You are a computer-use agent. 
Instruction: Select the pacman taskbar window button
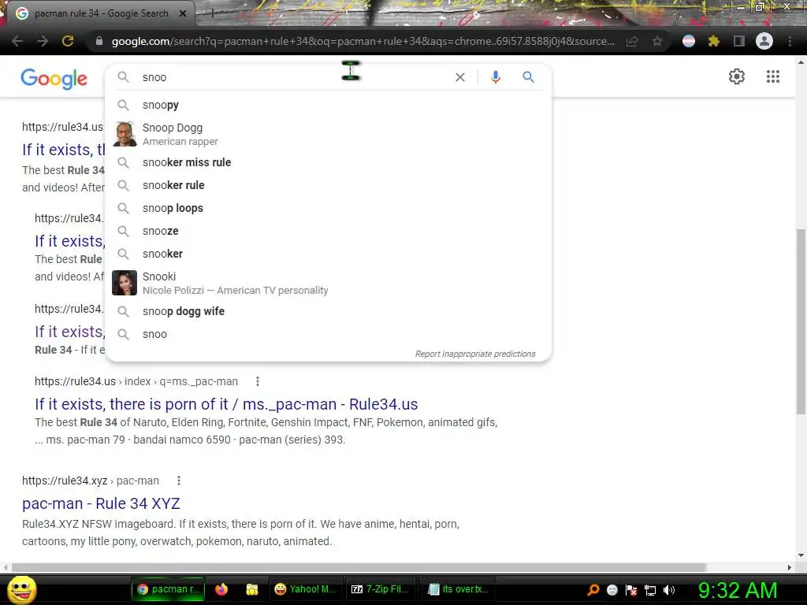click(x=169, y=589)
